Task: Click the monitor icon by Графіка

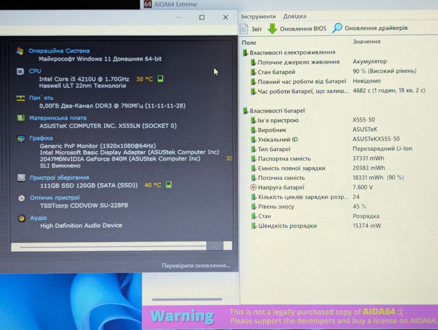Action: tap(21, 138)
